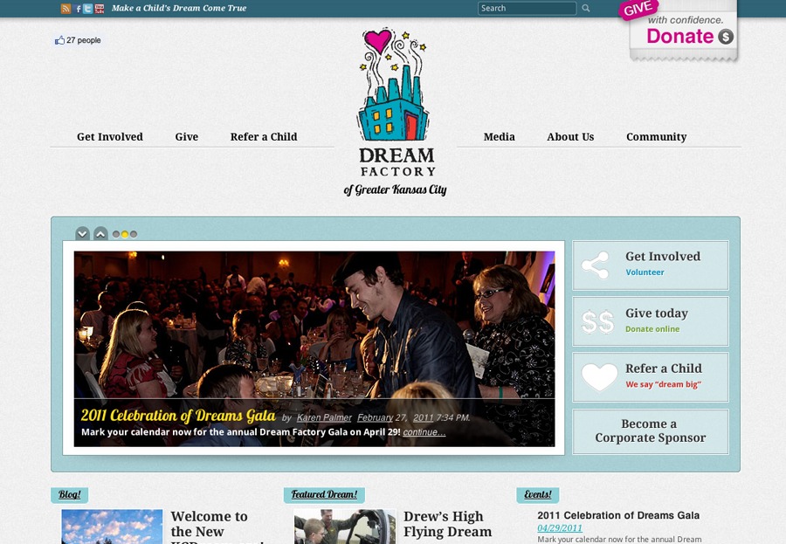Click the Blog! section tag

click(69, 495)
